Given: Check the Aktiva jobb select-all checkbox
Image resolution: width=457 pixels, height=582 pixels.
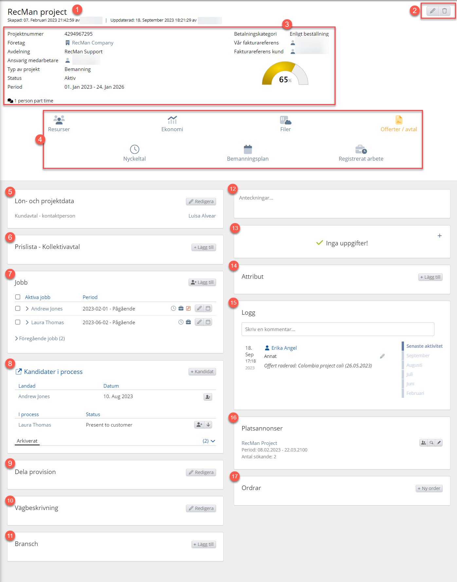Looking at the screenshot, I should tap(18, 297).
